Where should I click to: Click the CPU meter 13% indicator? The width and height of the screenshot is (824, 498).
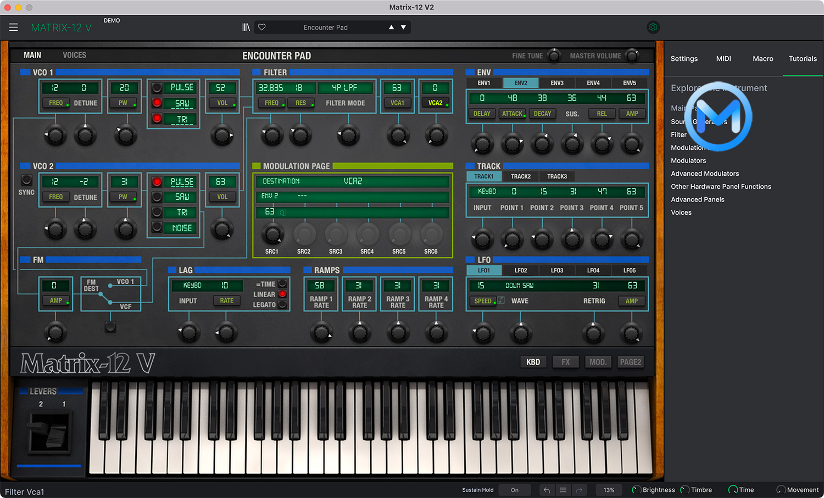pyautogui.click(x=609, y=490)
